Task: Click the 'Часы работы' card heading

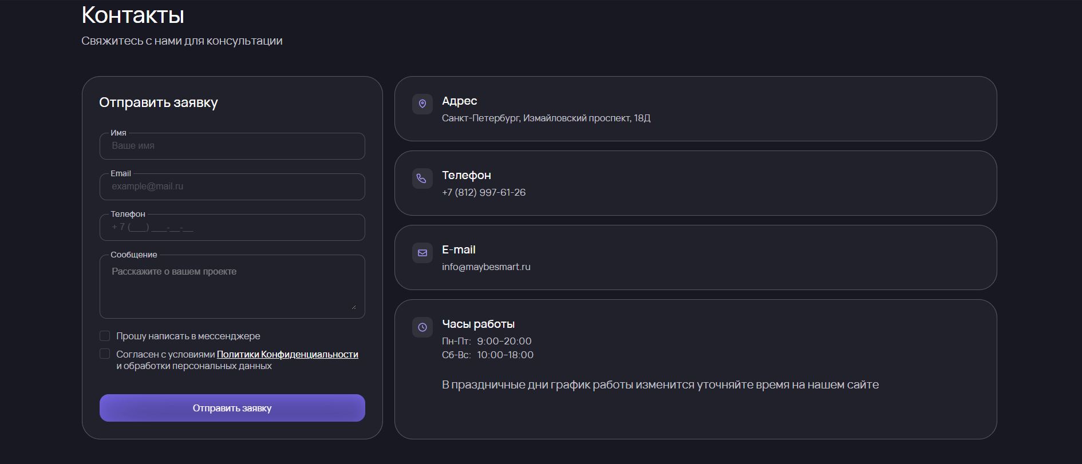Action: click(x=478, y=324)
